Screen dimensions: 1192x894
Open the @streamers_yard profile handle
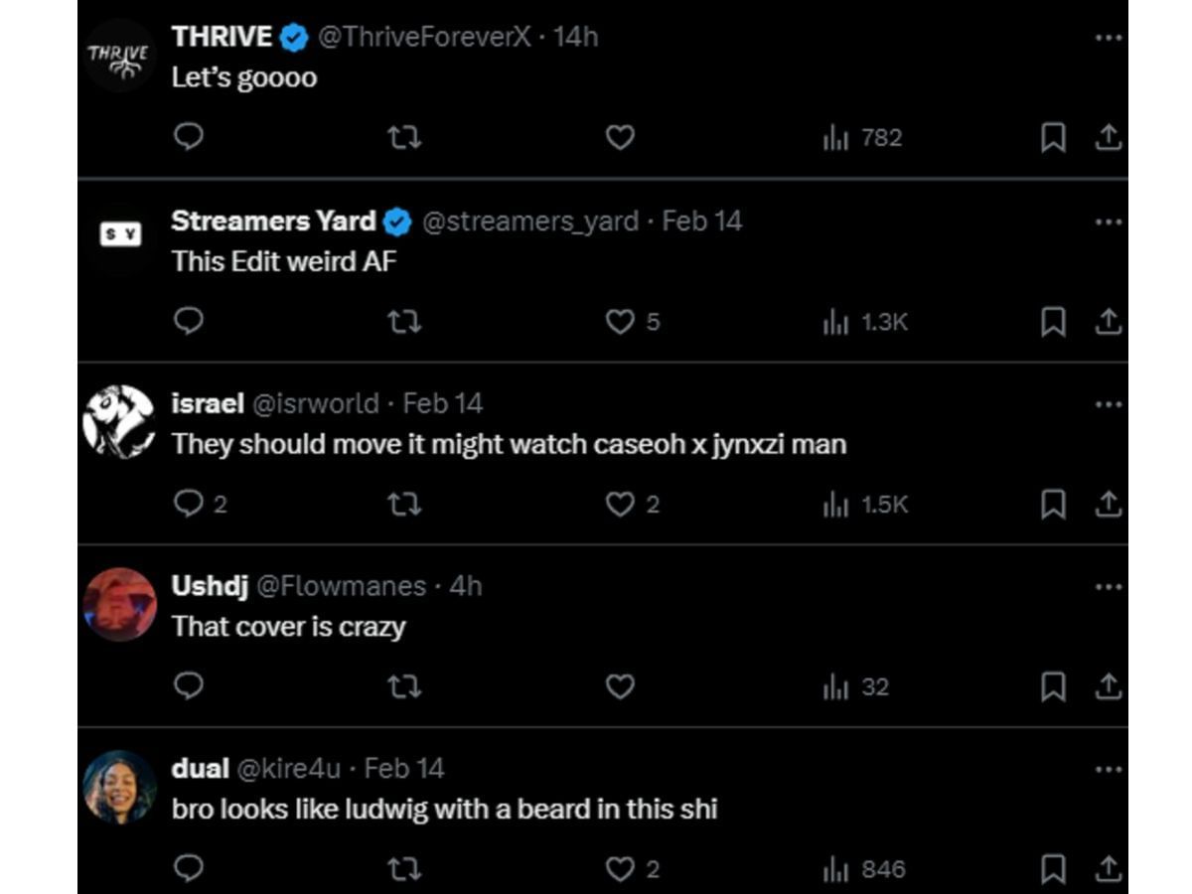click(x=530, y=221)
